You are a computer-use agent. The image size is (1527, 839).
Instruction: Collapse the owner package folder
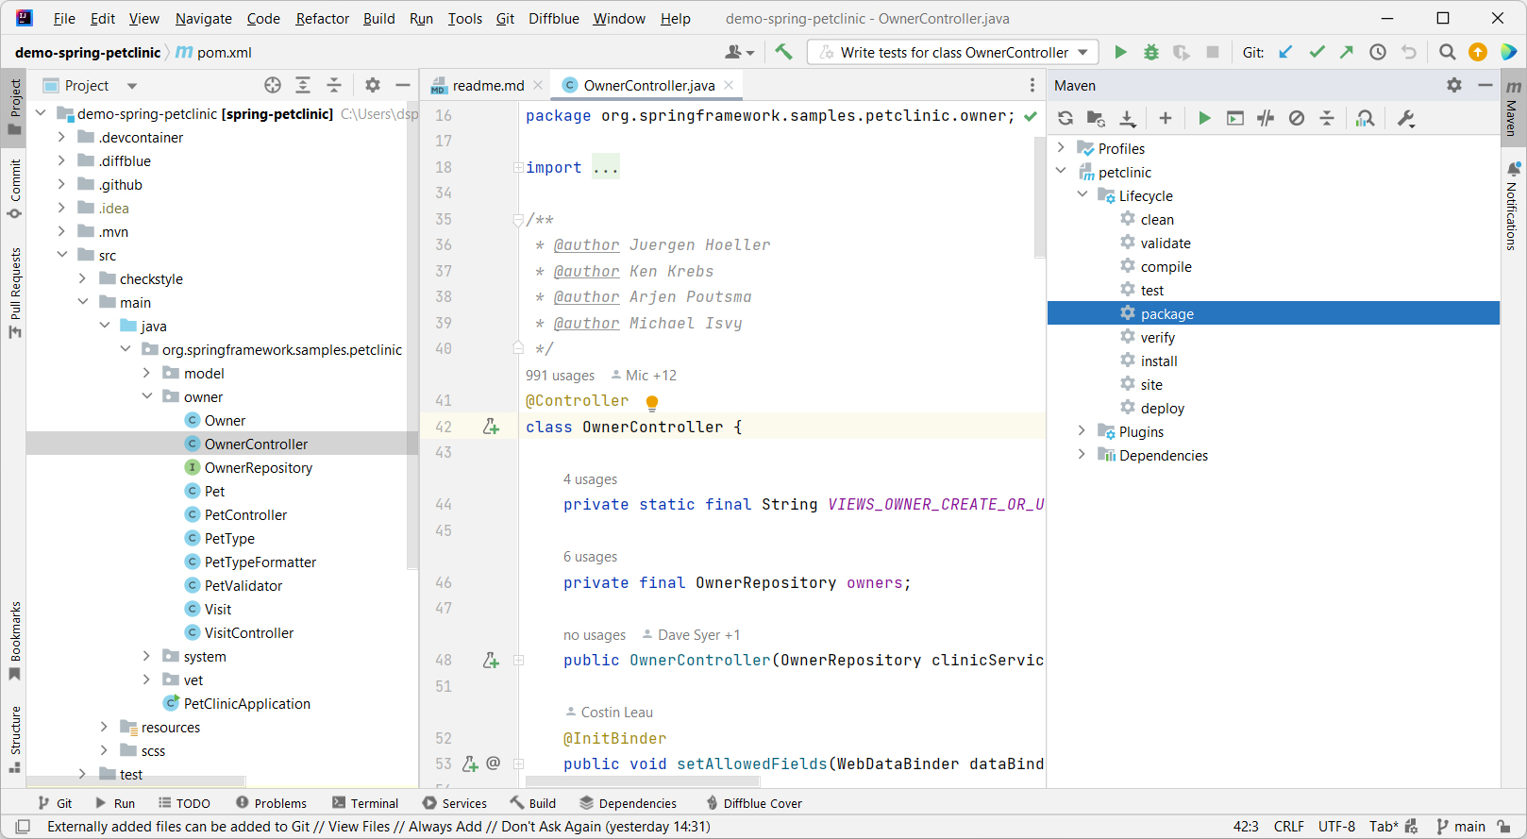(147, 396)
